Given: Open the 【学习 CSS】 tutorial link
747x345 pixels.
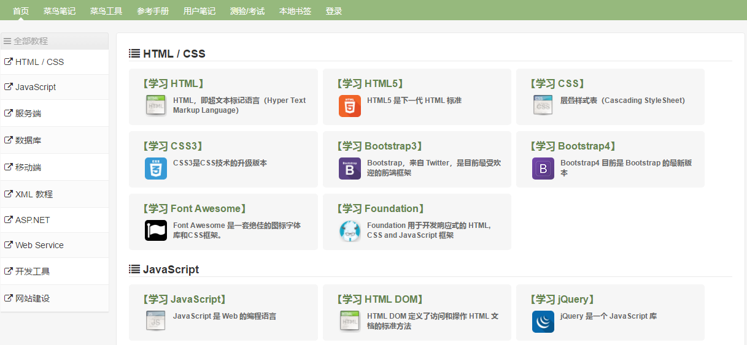Looking at the screenshot, I should 557,84.
